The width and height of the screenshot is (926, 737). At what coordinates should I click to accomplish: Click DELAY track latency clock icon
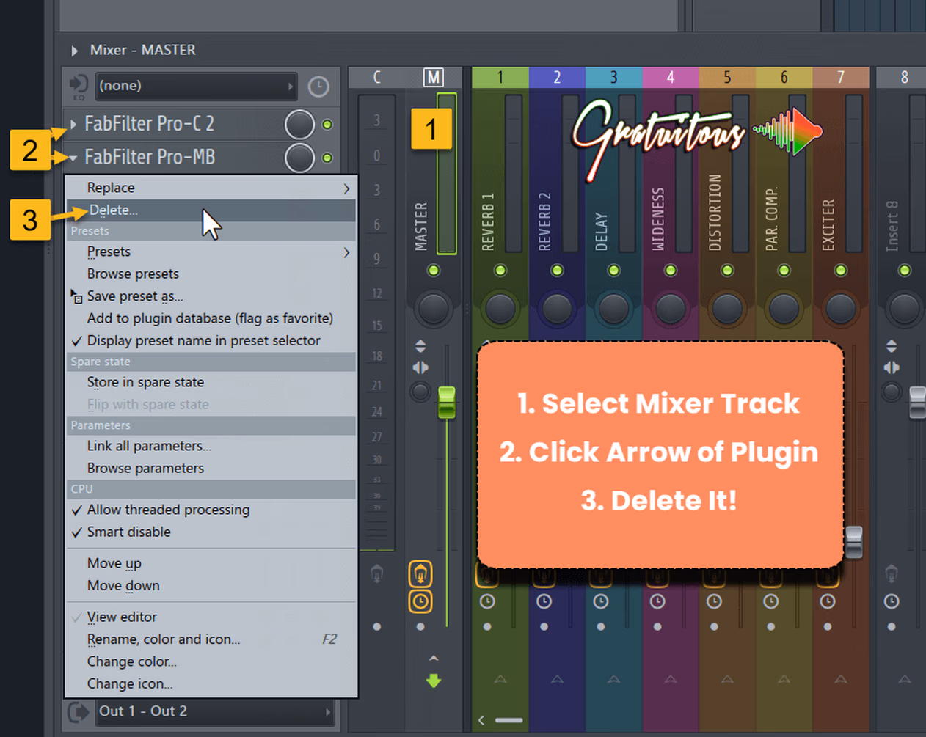tap(601, 602)
